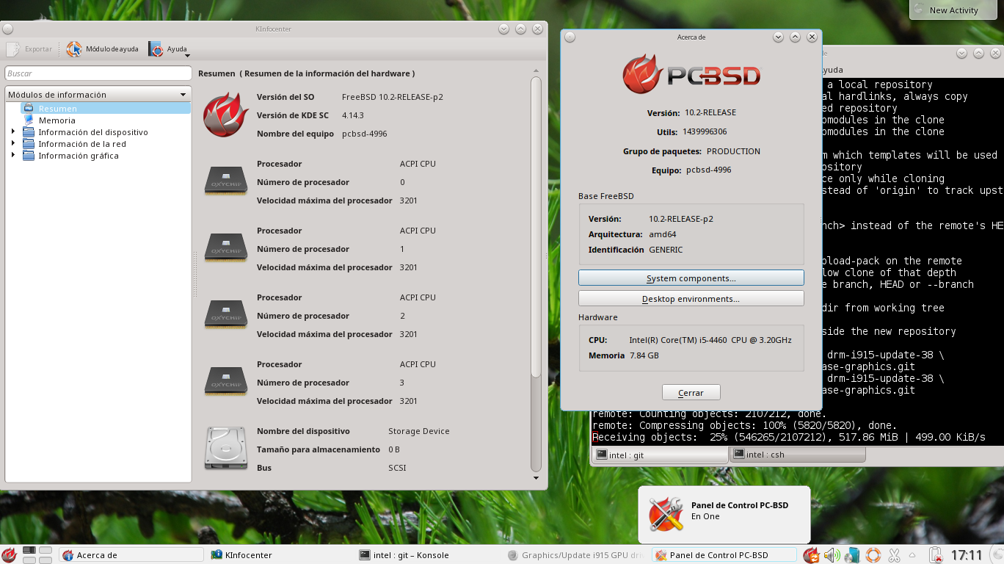Viewport: 1004px width, 564px height.
Task: Switch to the intel : csh Konsole tab
Action: tap(797, 455)
